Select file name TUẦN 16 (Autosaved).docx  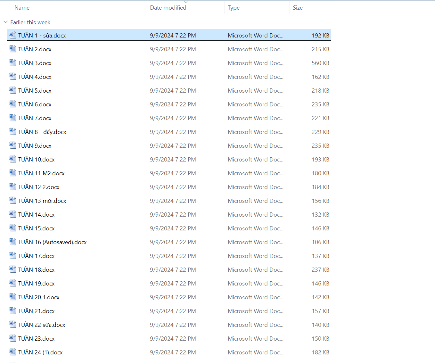click(53, 242)
